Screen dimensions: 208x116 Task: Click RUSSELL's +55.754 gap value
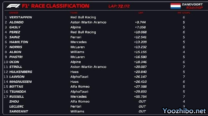140,97
